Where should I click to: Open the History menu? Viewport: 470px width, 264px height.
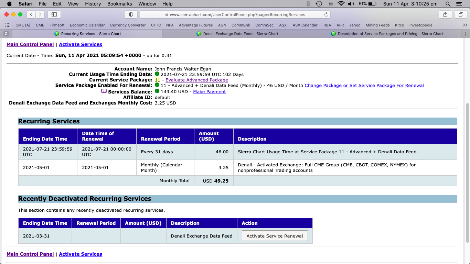click(93, 4)
